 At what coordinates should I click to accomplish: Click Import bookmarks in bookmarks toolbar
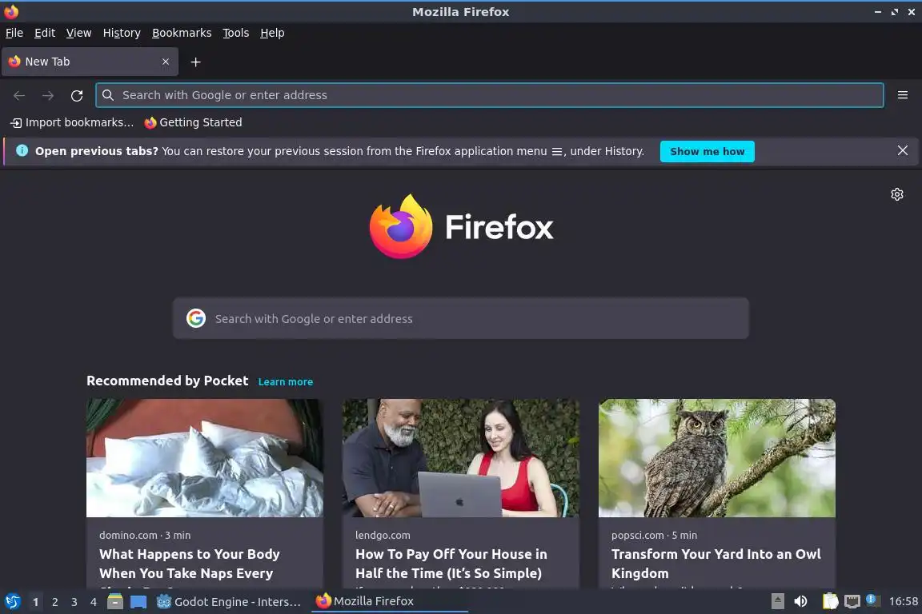72,122
